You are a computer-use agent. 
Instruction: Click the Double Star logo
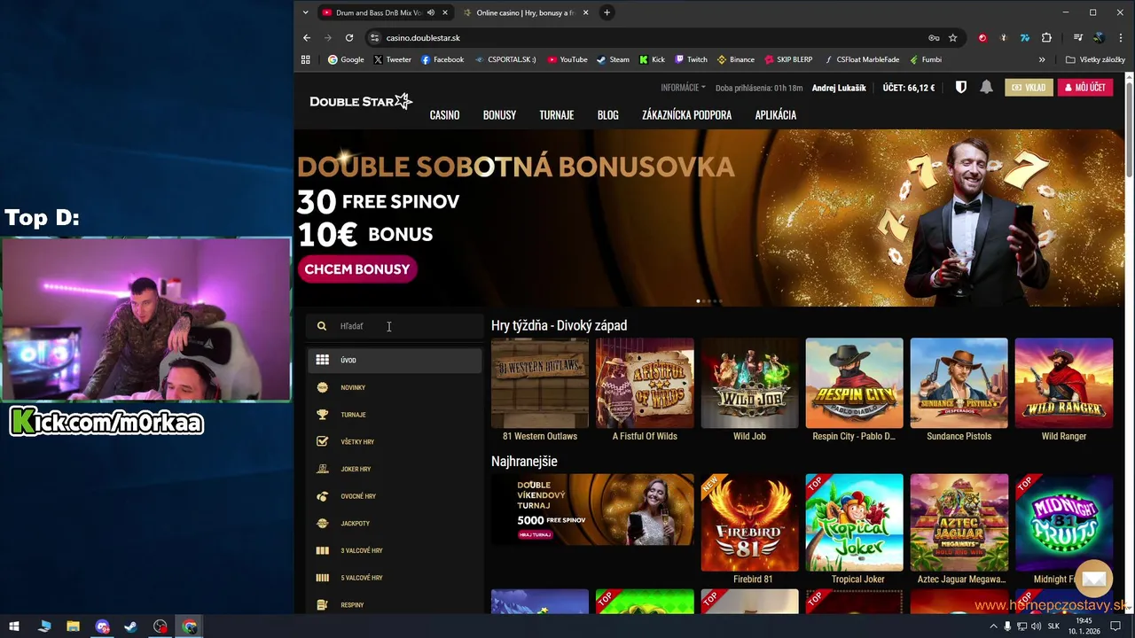tap(361, 101)
